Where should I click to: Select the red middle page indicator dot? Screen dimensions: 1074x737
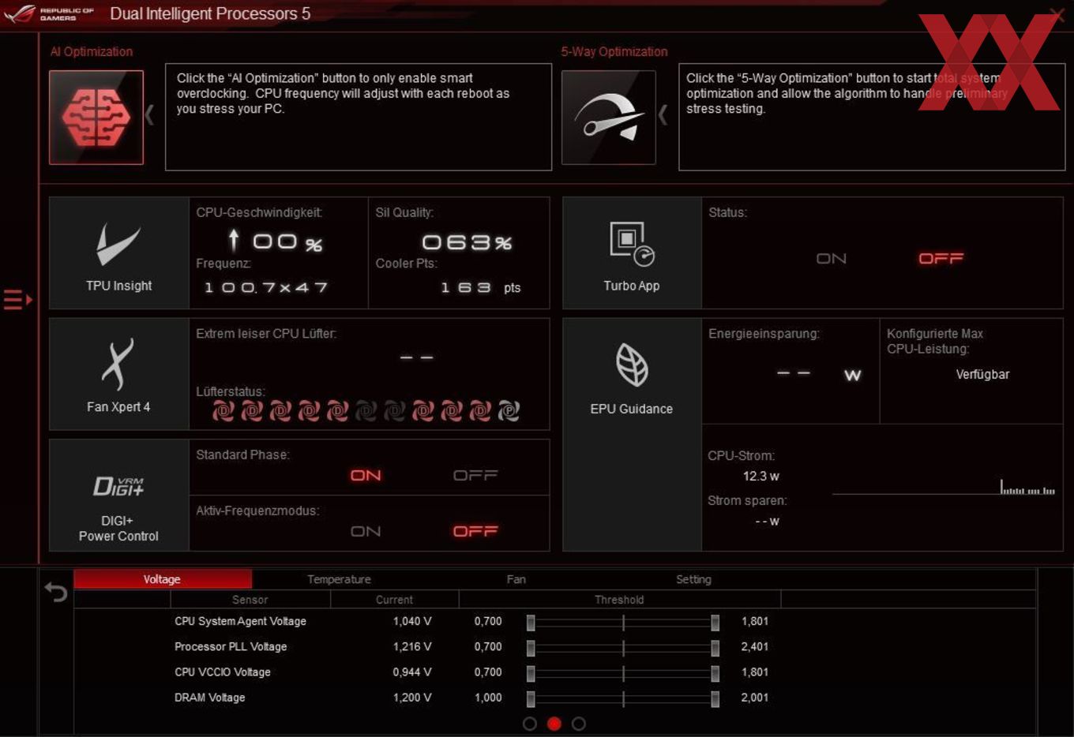[x=554, y=724]
